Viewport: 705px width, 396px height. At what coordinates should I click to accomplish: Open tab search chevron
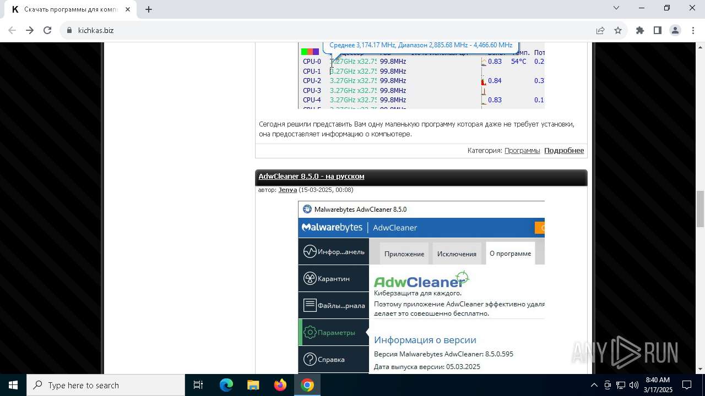(616, 8)
